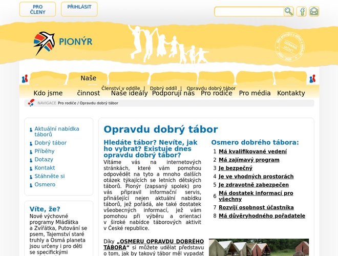Open the Facebook page icon
This screenshot has width=338, height=256.
[302, 11]
